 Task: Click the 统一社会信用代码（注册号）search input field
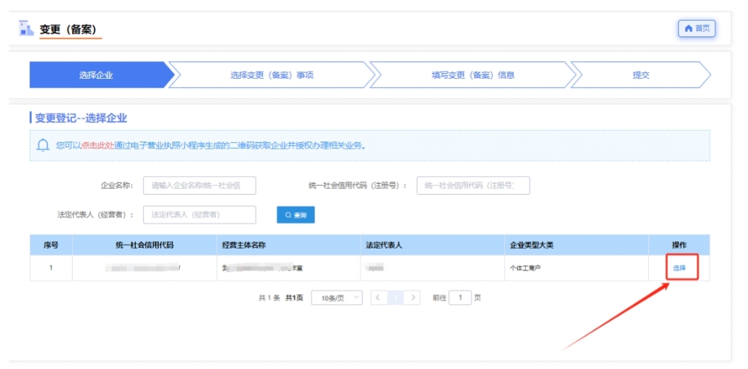tap(472, 185)
